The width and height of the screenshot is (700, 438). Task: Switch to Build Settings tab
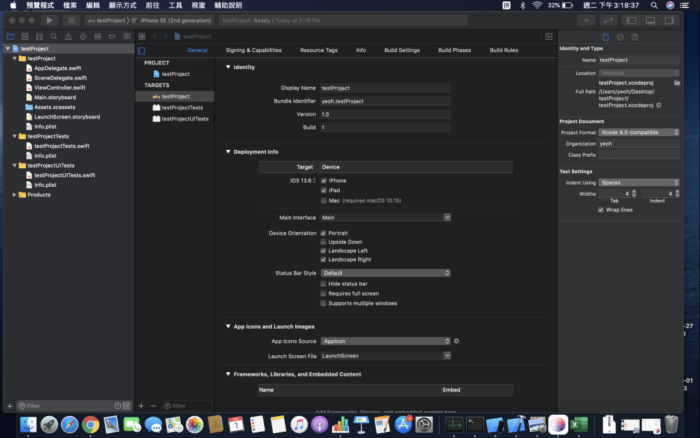pyautogui.click(x=402, y=50)
